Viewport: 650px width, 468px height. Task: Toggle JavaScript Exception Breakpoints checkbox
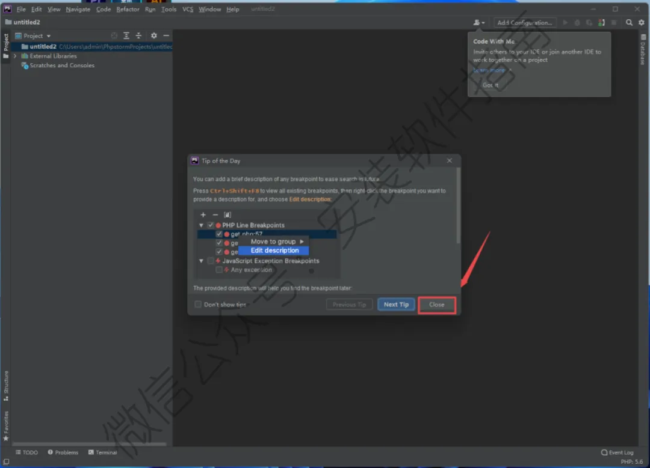(x=211, y=261)
